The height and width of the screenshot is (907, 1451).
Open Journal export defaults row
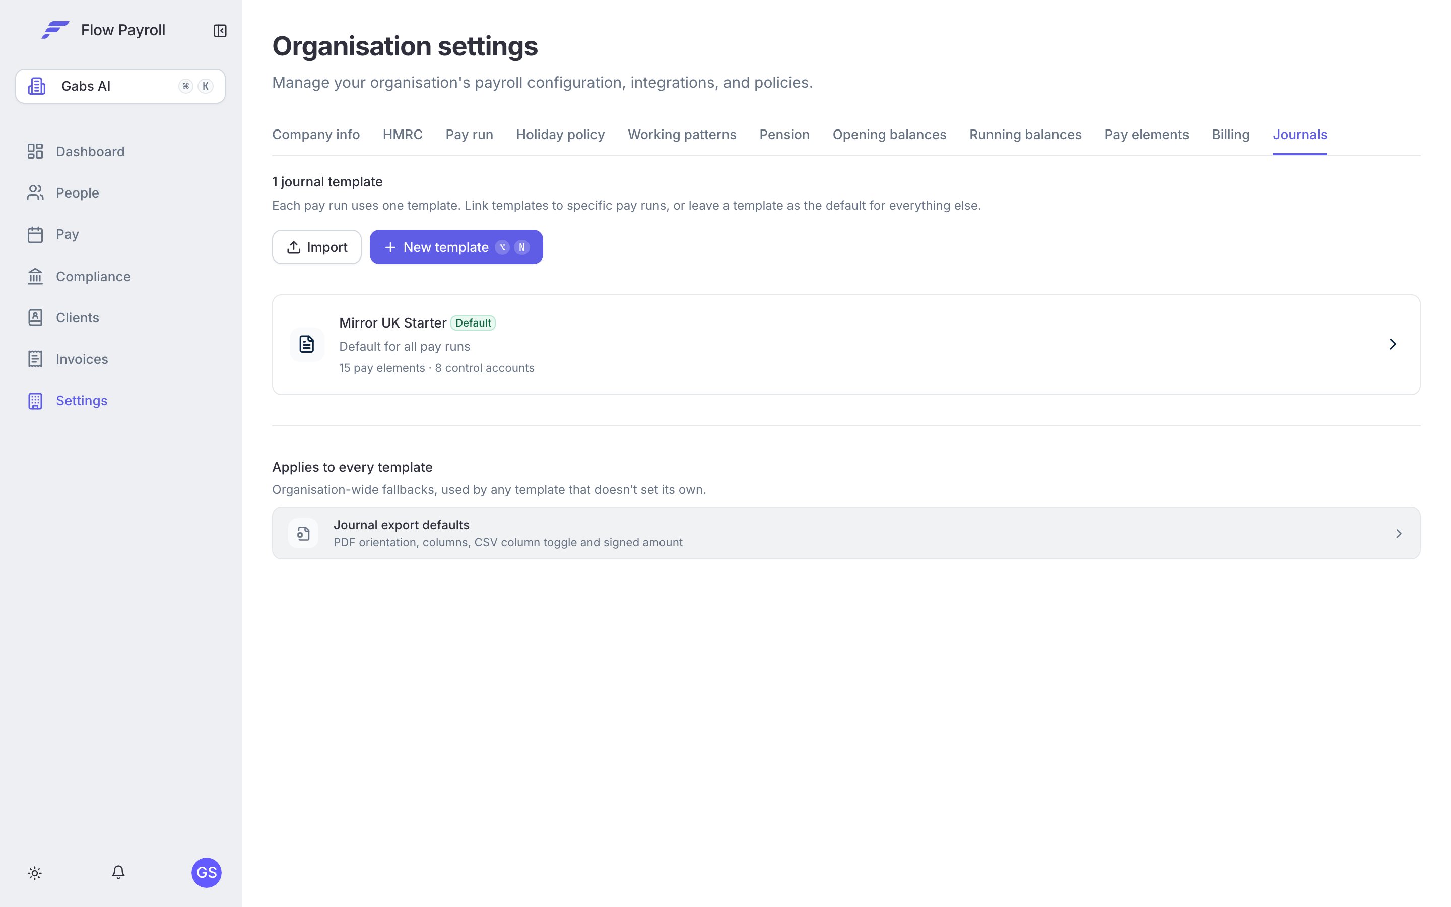click(846, 533)
